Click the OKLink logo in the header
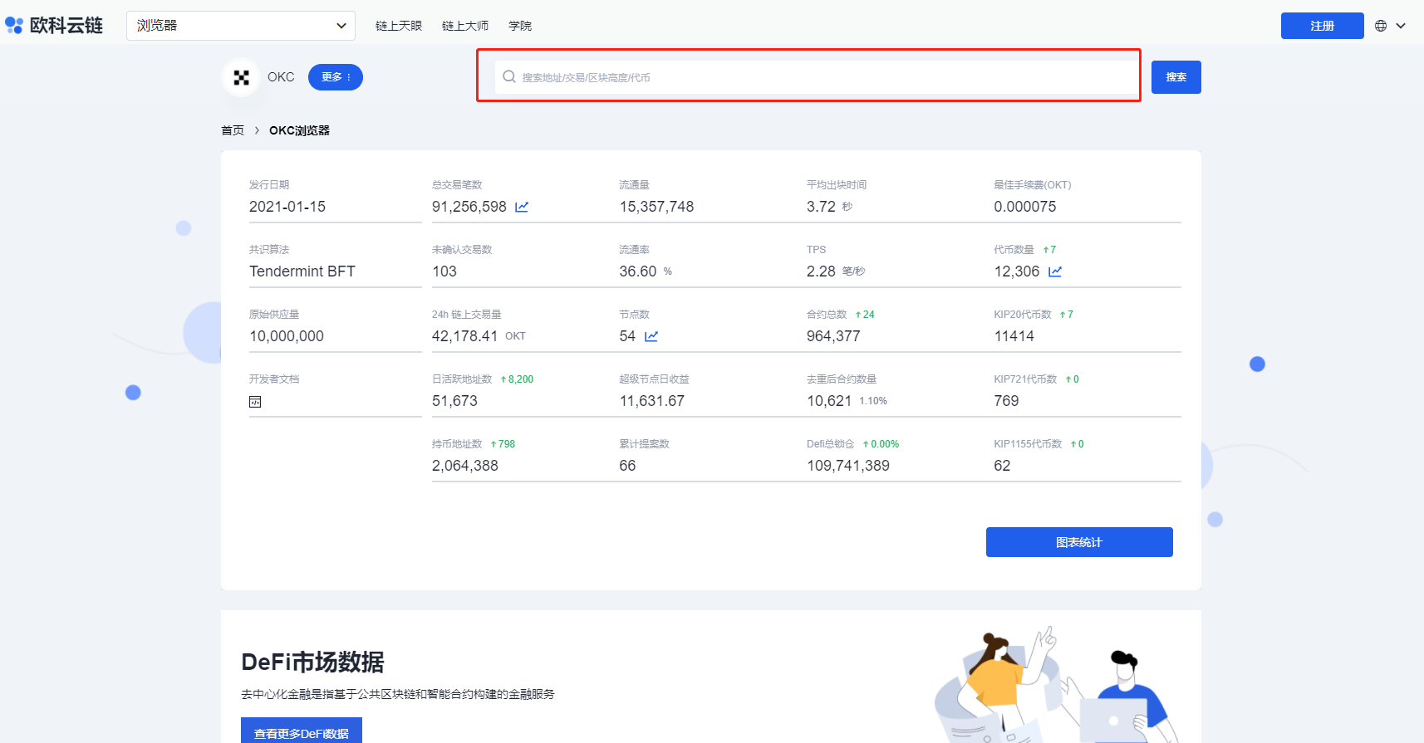The width and height of the screenshot is (1424, 743). tap(54, 26)
